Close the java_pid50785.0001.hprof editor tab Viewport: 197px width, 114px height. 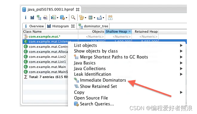click(78, 9)
